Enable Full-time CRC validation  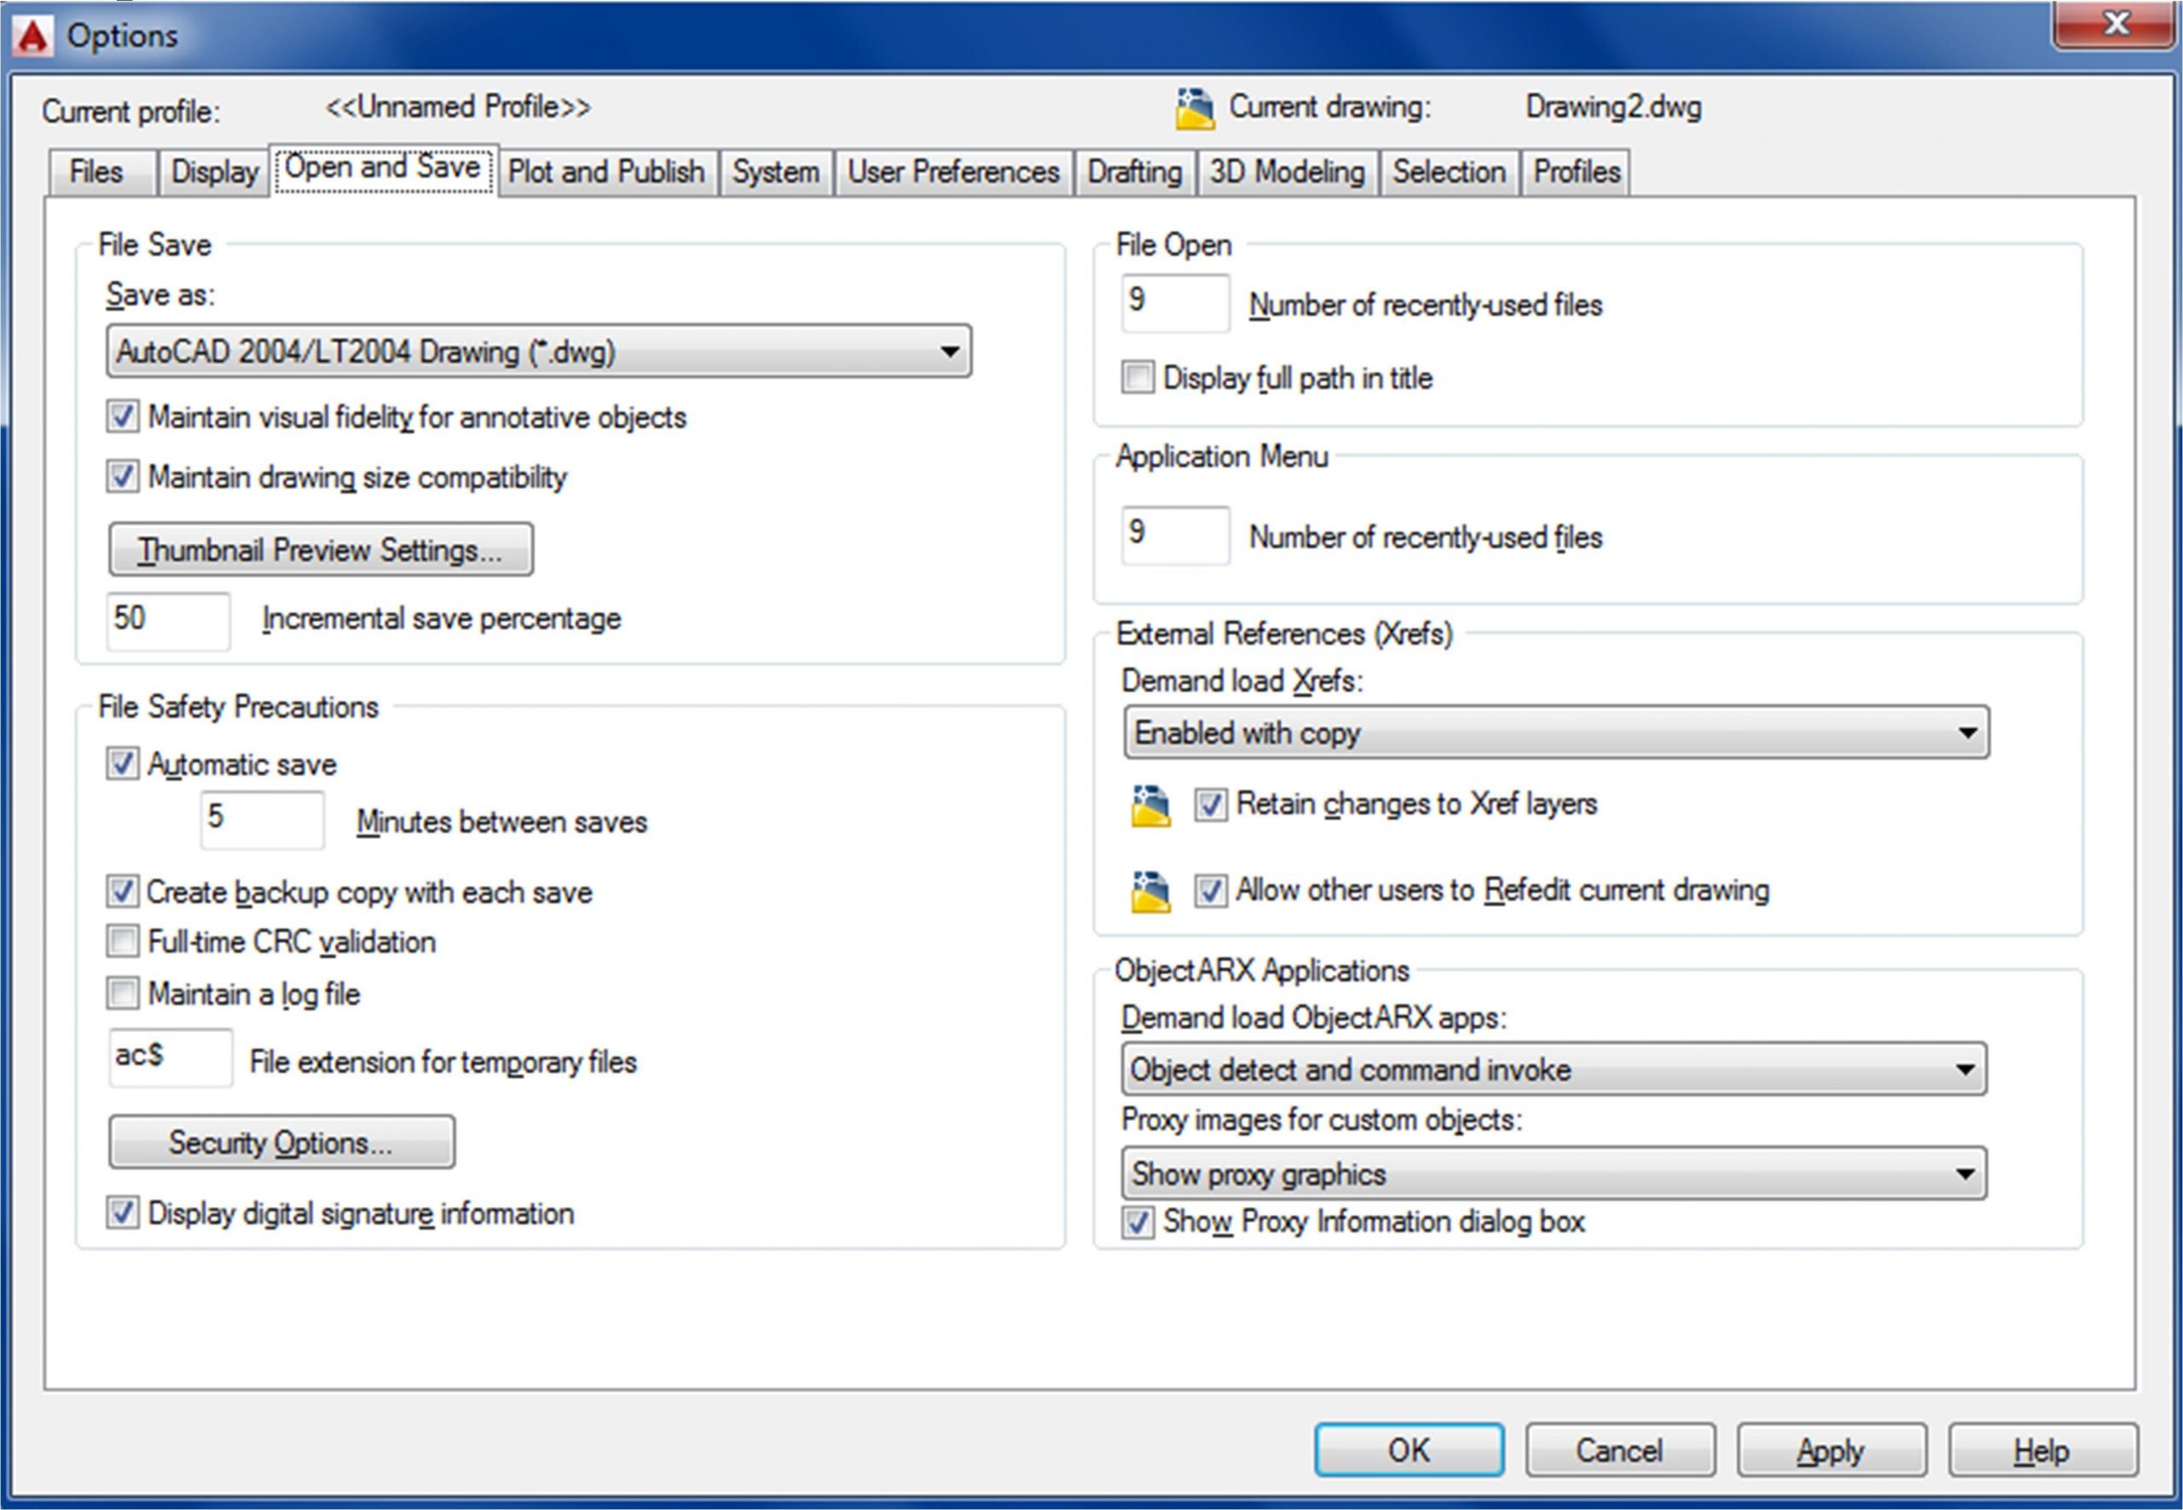[122, 941]
